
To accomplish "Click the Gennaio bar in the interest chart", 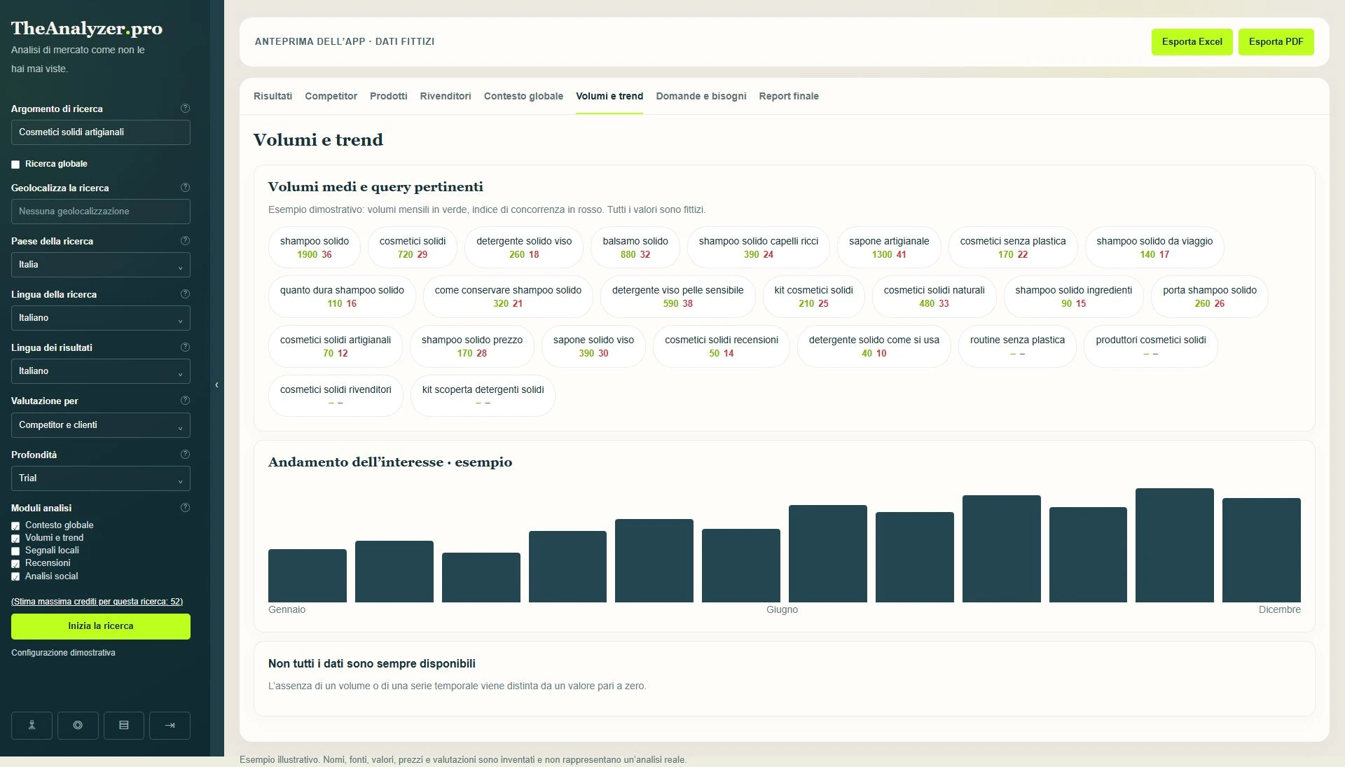I will click(307, 575).
